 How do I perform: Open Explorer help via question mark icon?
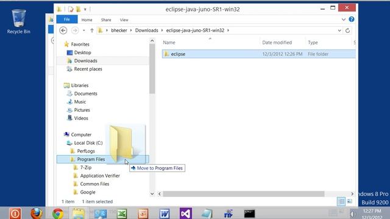352,19
